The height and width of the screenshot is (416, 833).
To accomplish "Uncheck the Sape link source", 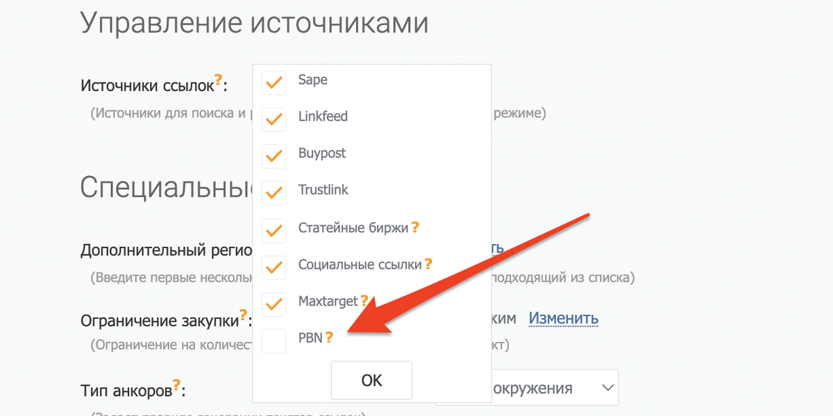I will pos(274,82).
